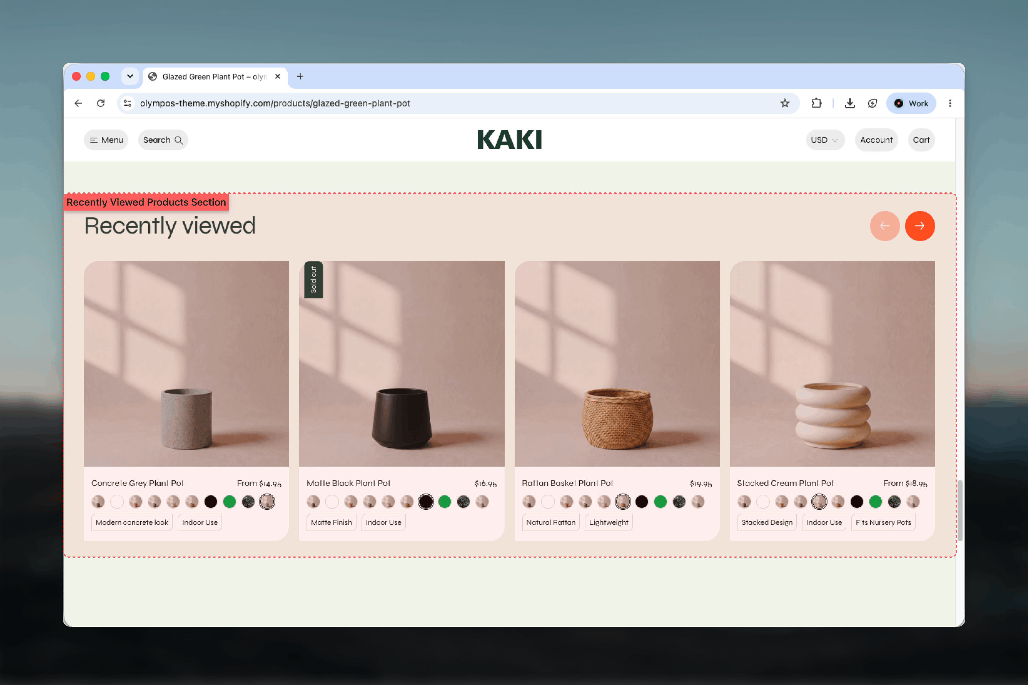The width and height of the screenshot is (1028, 685).
Task: Open the Rattan Basket Plant Pot image
Action: tap(617, 363)
